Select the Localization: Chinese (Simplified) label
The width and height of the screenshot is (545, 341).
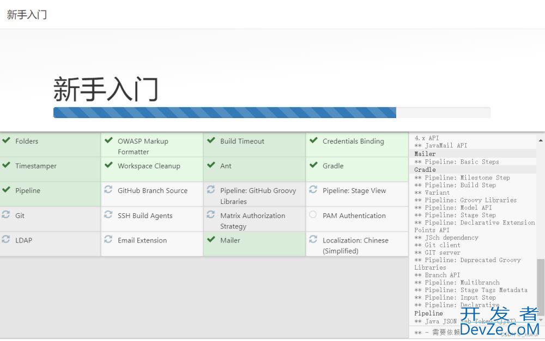coord(355,246)
